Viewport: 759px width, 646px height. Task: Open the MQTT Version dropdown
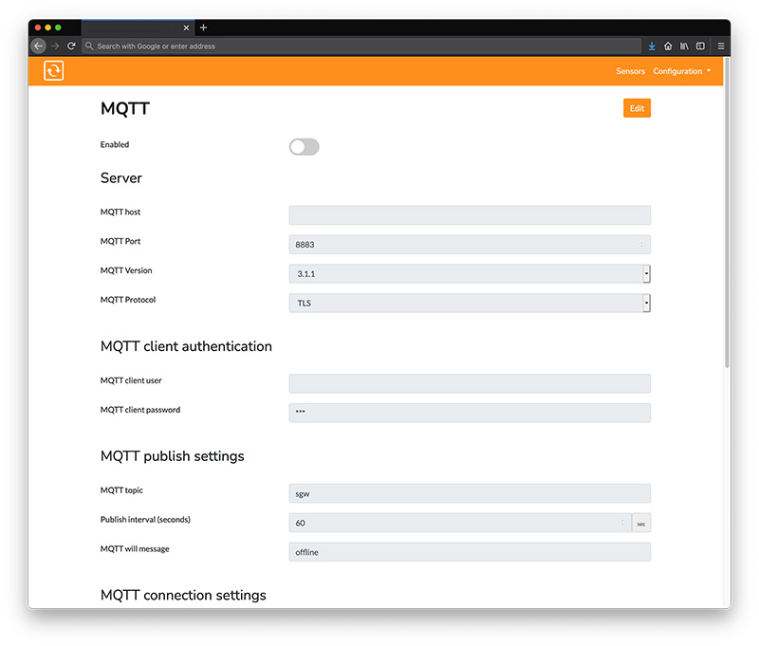[470, 274]
